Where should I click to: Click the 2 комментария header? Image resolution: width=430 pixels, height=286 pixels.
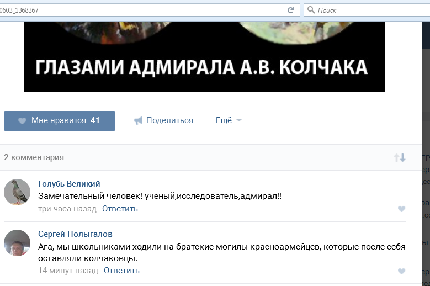[34, 157]
